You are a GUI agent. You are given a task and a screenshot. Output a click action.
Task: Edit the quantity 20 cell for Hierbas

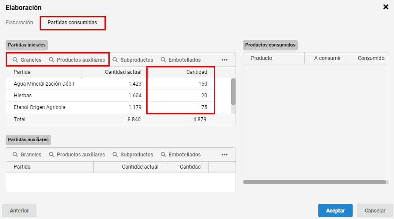pos(182,96)
